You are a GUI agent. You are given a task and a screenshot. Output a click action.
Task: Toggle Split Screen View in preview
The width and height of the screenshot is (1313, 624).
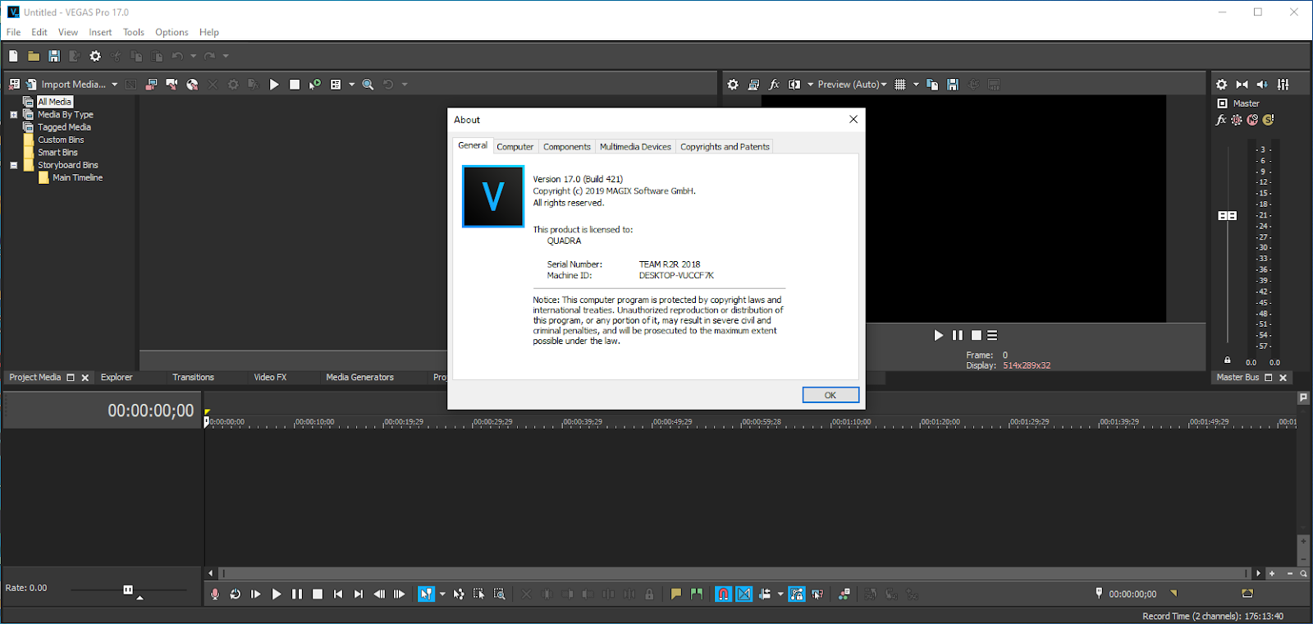tap(794, 85)
